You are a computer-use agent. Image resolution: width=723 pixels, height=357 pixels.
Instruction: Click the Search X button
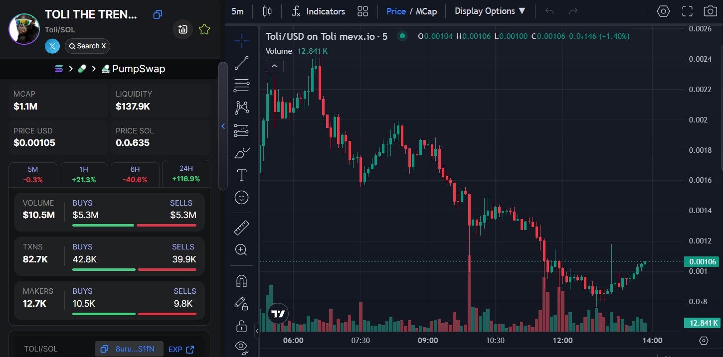pos(88,46)
